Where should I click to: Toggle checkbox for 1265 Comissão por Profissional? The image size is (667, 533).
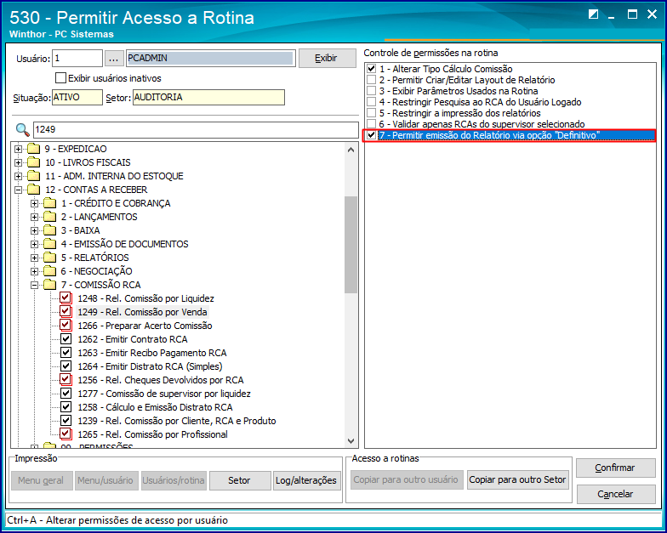point(66,434)
